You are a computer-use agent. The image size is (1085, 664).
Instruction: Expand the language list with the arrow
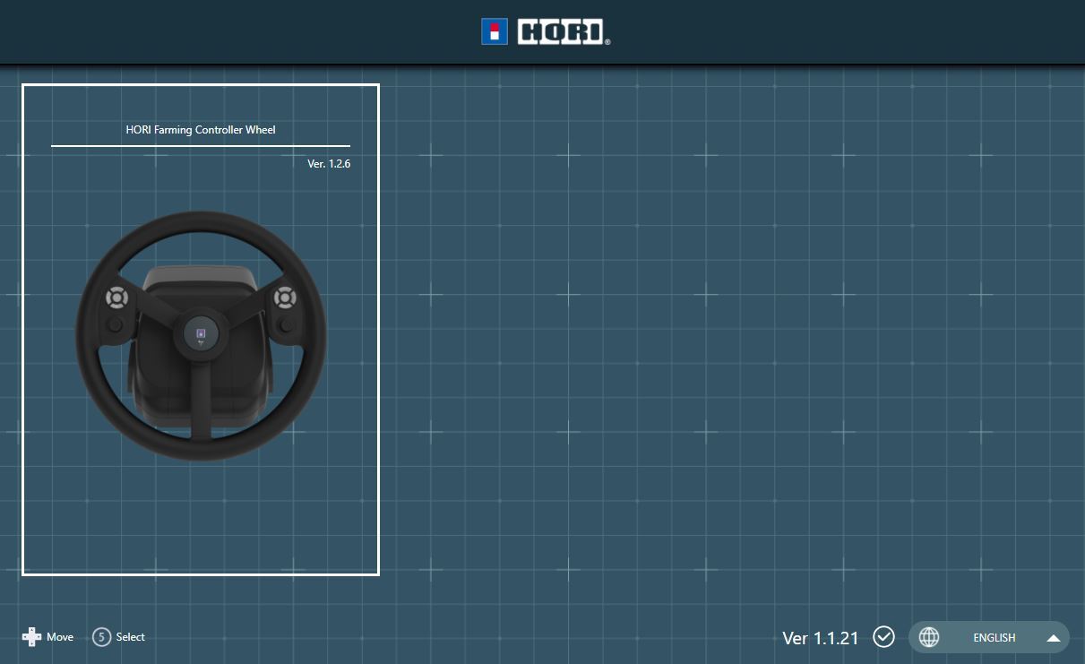pyautogui.click(x=1054, y=638)
